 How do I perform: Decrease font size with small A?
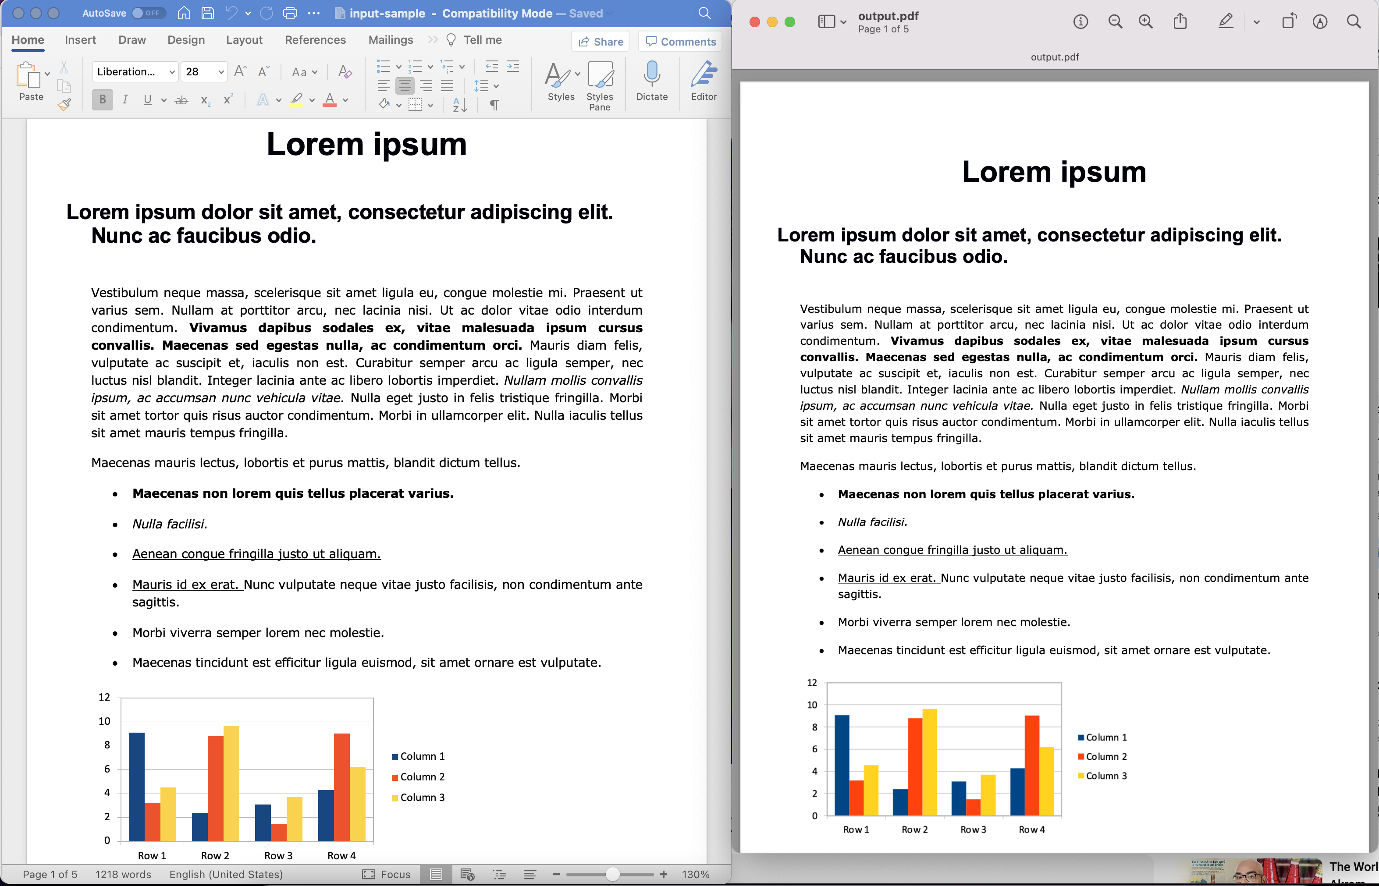[x=263, y=71]
